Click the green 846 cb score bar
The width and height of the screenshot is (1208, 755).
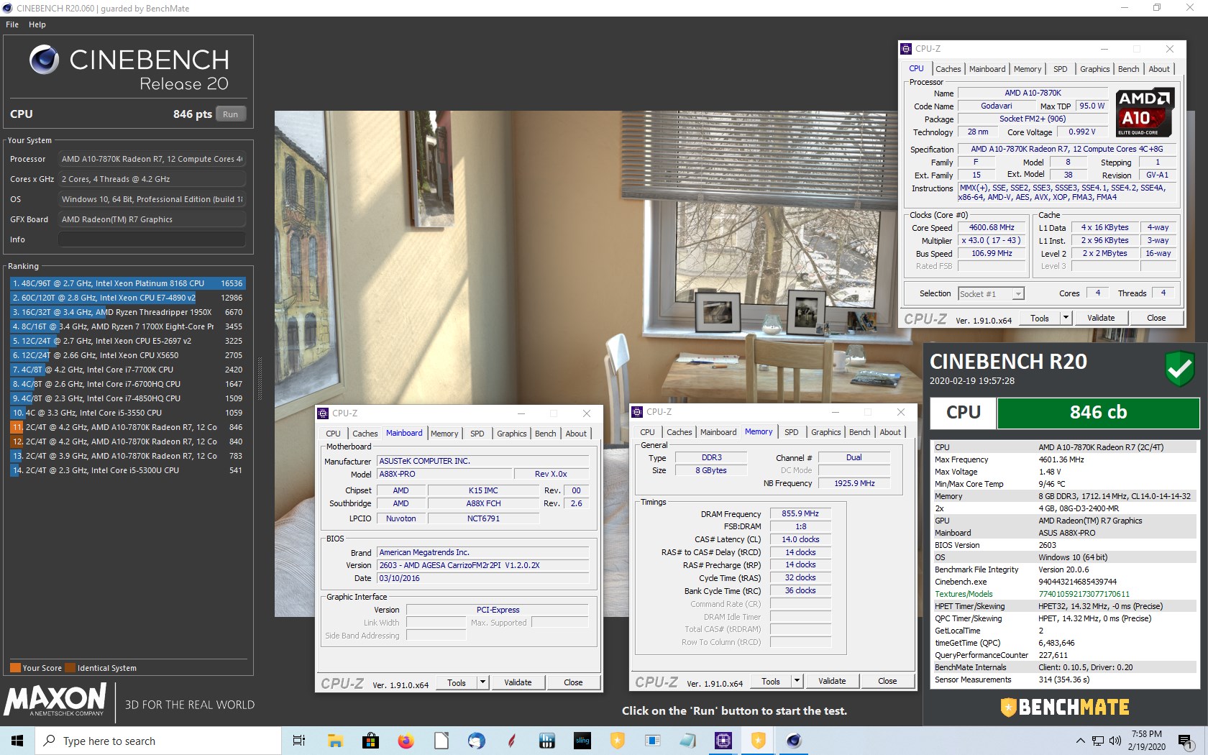point(1098,413)
